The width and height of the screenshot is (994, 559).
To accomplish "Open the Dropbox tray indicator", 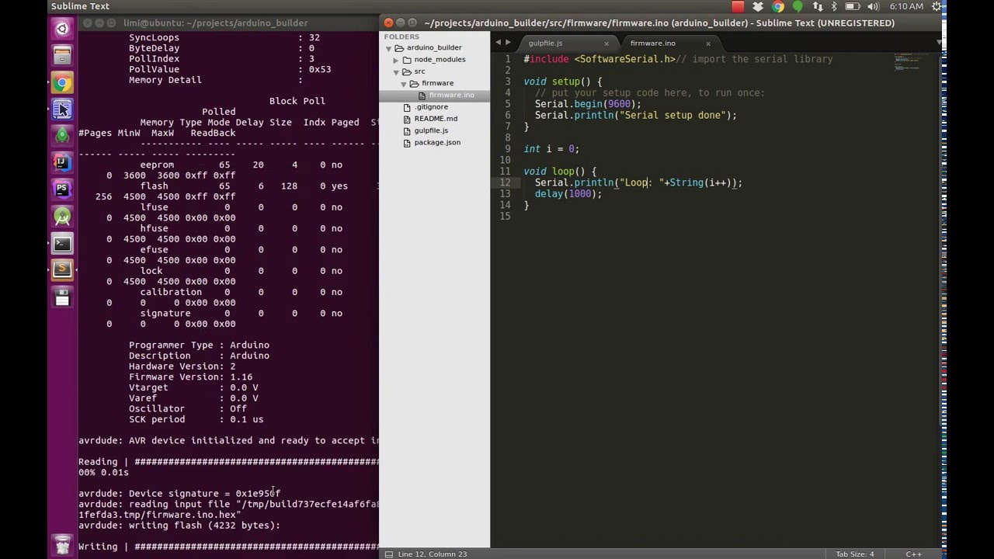I will point(758,6).
